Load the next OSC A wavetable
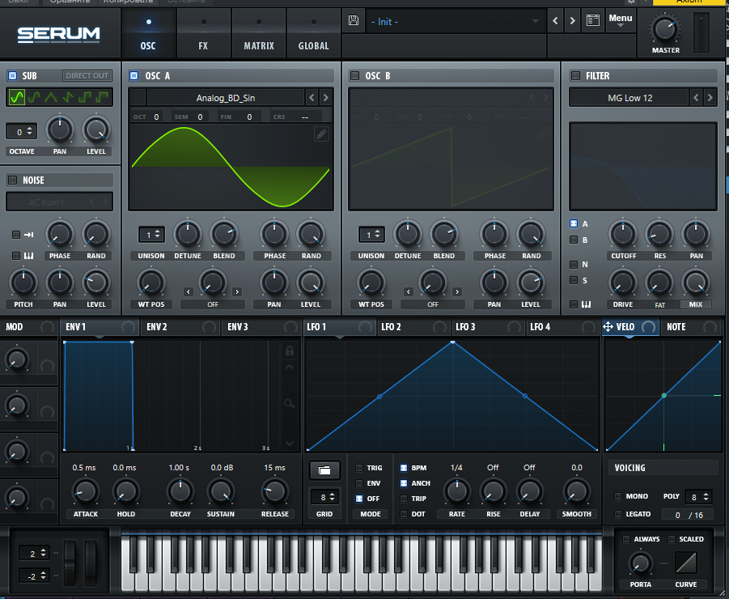Image resolution: width=729 pixels, height=599 pixels. pos(325,98)
